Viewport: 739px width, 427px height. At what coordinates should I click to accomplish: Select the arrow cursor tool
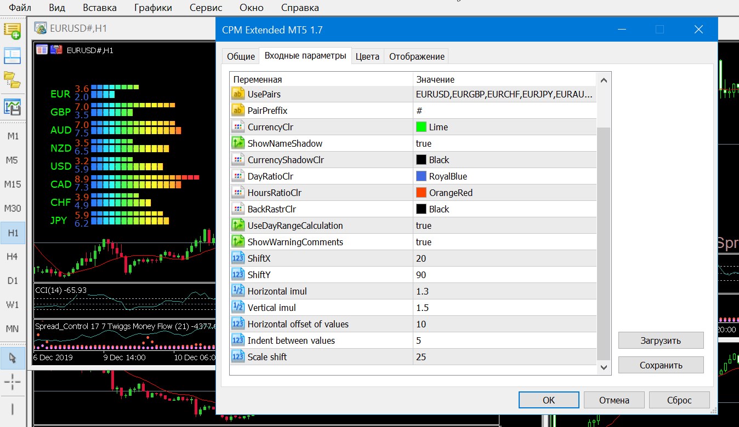coord(13,358)
